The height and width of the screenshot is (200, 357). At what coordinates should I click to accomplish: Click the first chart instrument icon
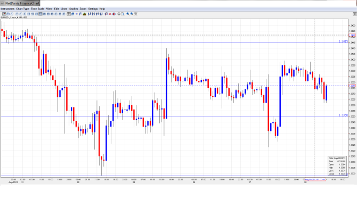point(4,14)
